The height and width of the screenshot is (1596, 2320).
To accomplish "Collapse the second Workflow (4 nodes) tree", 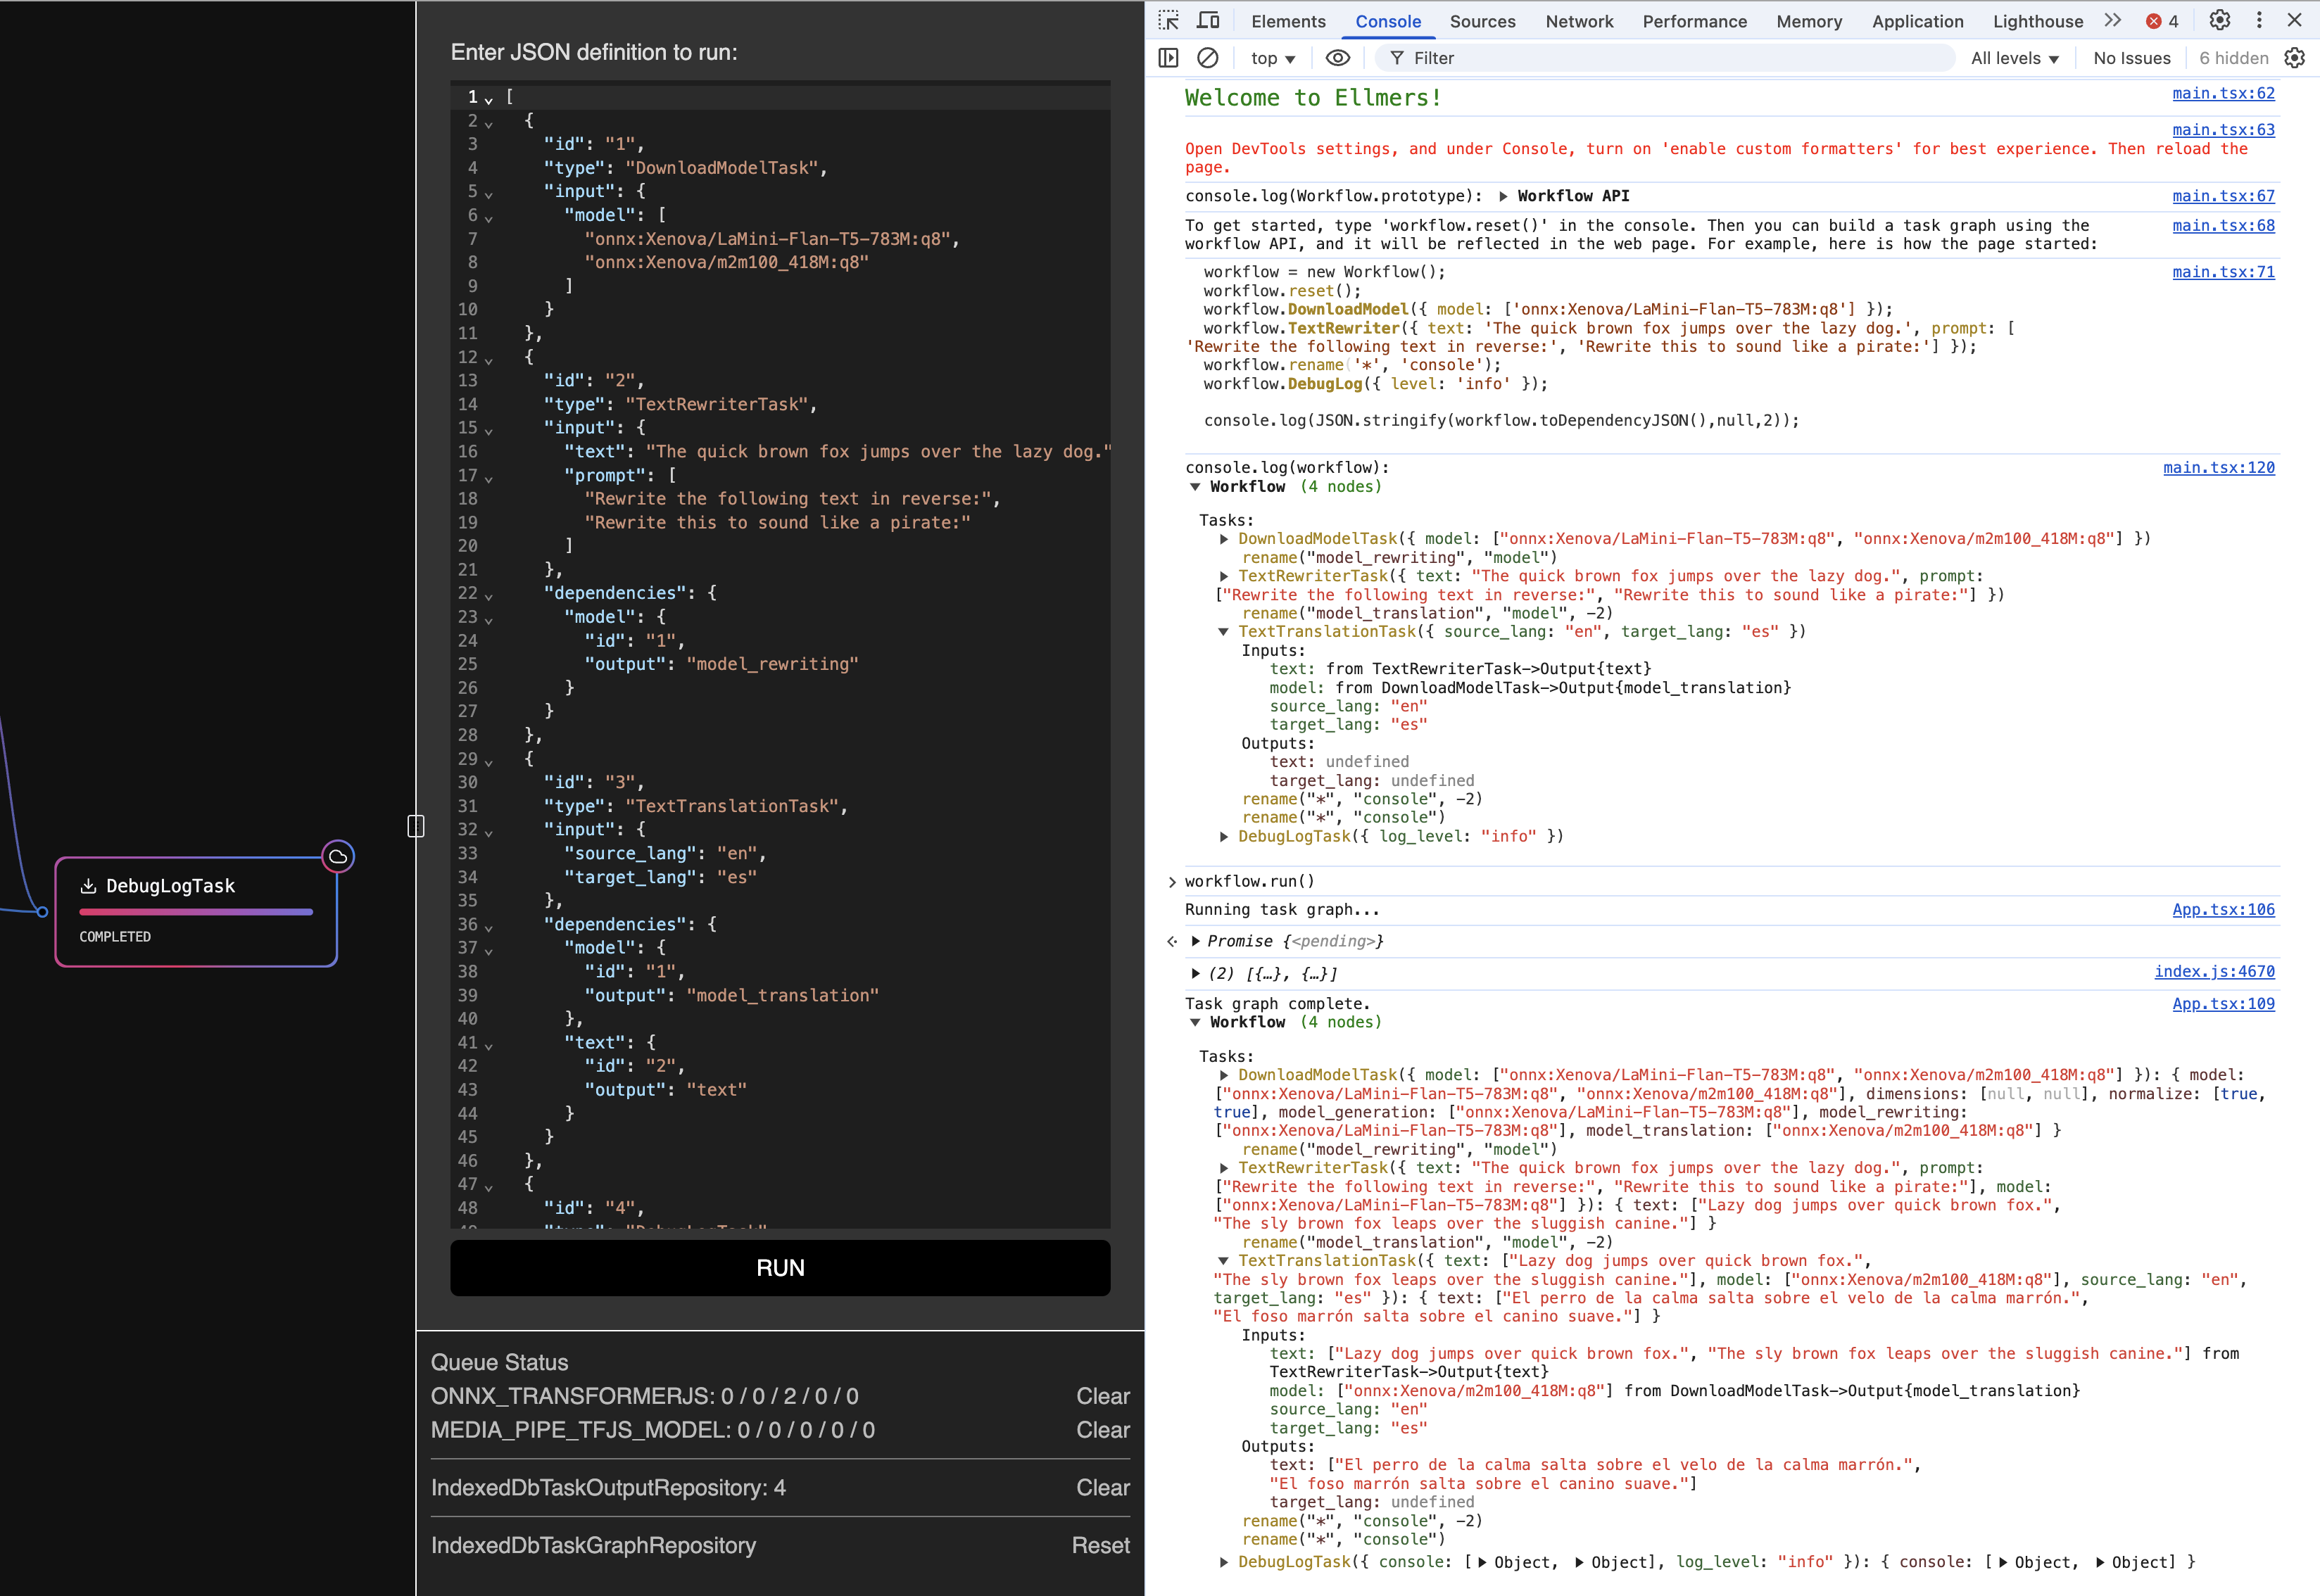I will [1195, 1022].
